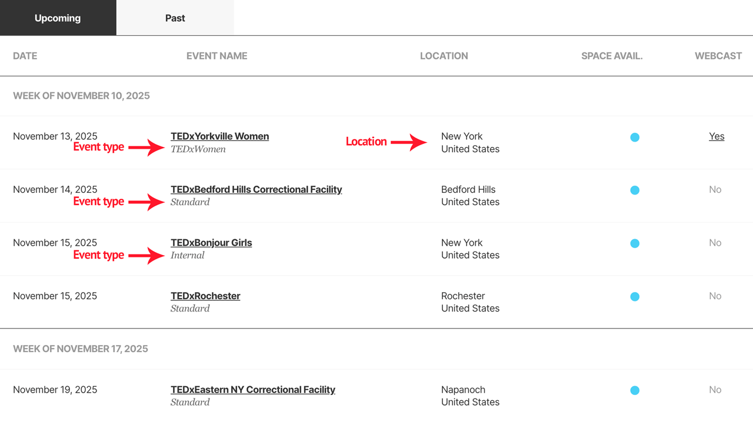Click the Yes webcast link for TEDxYorkville Women
The height and width of the screenshot is (422, 753).
tap(717, 136)
